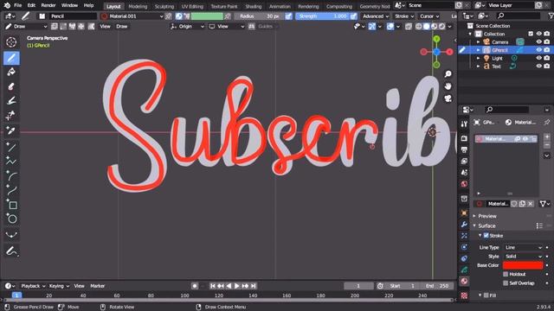
Task: Select the Draw pencil tool in toolbar
Action: click(11, 58)
